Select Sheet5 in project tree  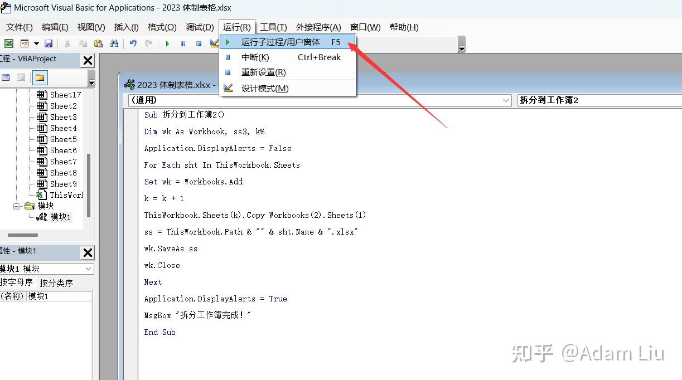[x=57, y=139]
